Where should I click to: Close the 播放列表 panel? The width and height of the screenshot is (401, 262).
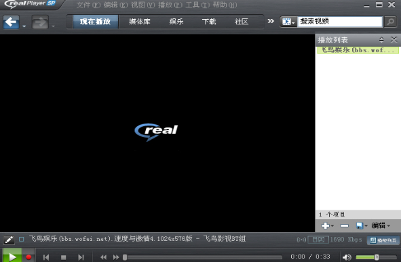(x=394, y=39)
